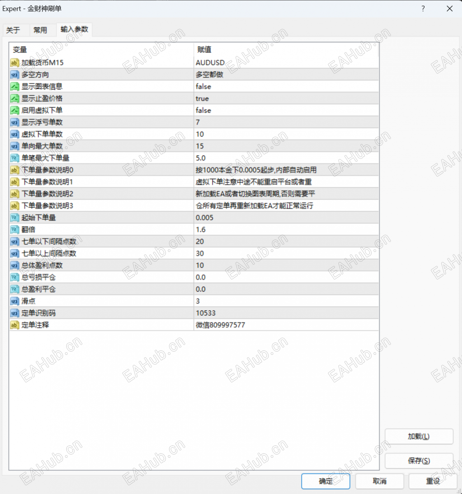Click the string icon beside 下单量参数说明0
This screenshot has width=462, height=494.
(14, 170)
